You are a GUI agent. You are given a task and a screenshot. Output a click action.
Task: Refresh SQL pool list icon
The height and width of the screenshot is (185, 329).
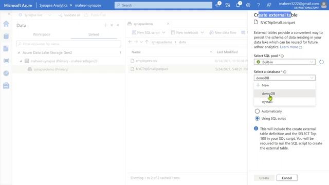pyautogui.click(x=321, y=62)
